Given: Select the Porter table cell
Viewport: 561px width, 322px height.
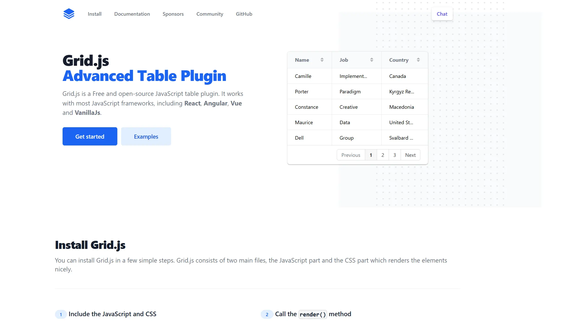Looking at the screenshot, I should (309, 91).
